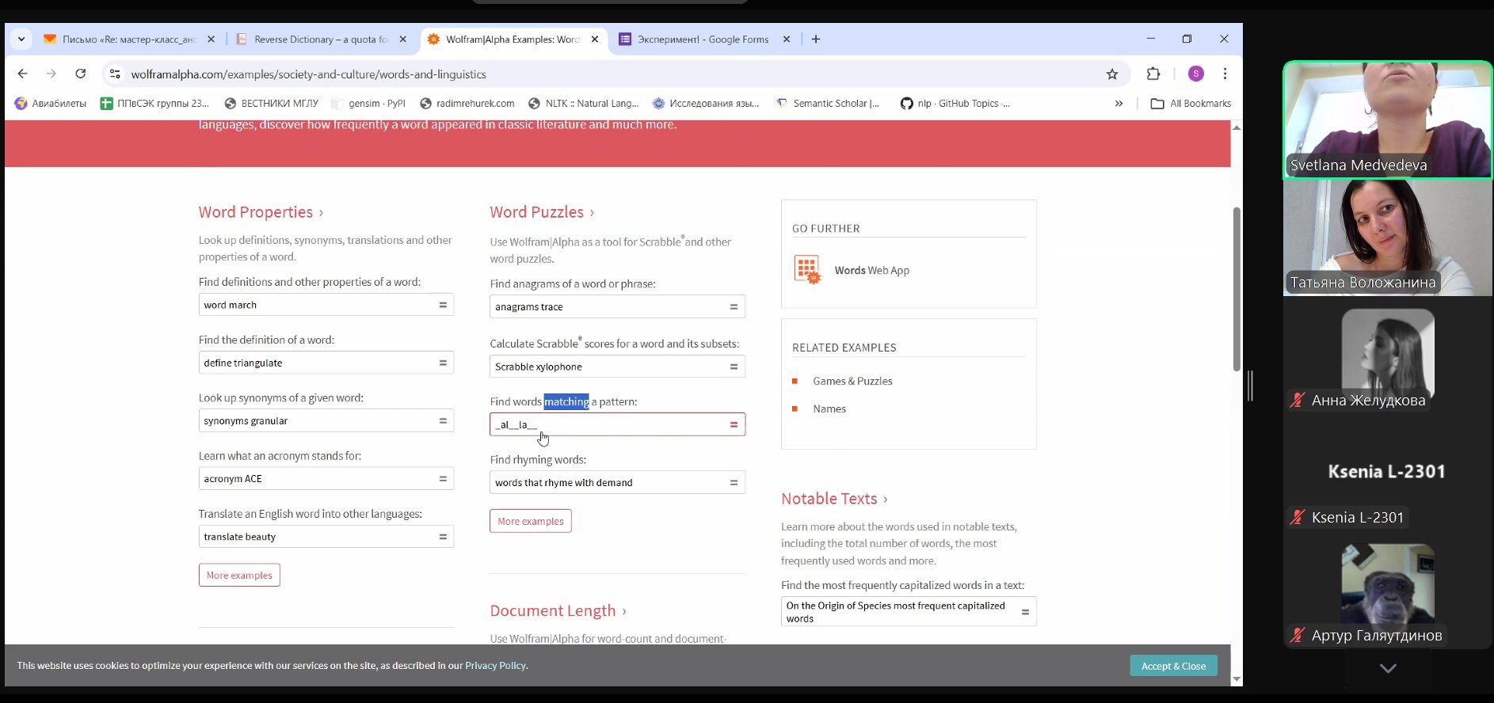The height and width of the screenshot is (703, 1494).
Task: Click the Words Web App icon
Action: coord(807,270)
